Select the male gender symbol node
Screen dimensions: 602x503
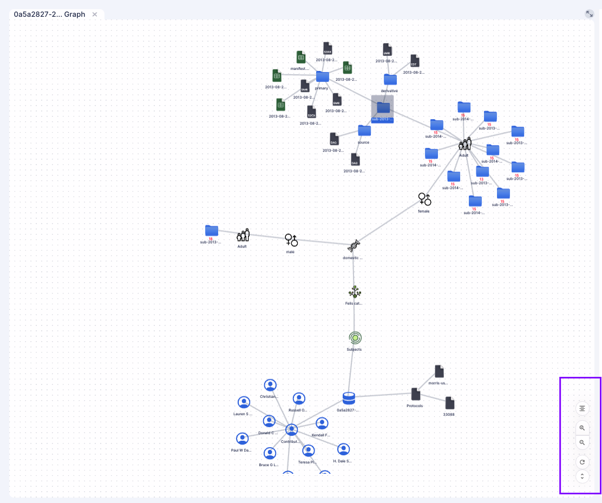pos(291,240)
